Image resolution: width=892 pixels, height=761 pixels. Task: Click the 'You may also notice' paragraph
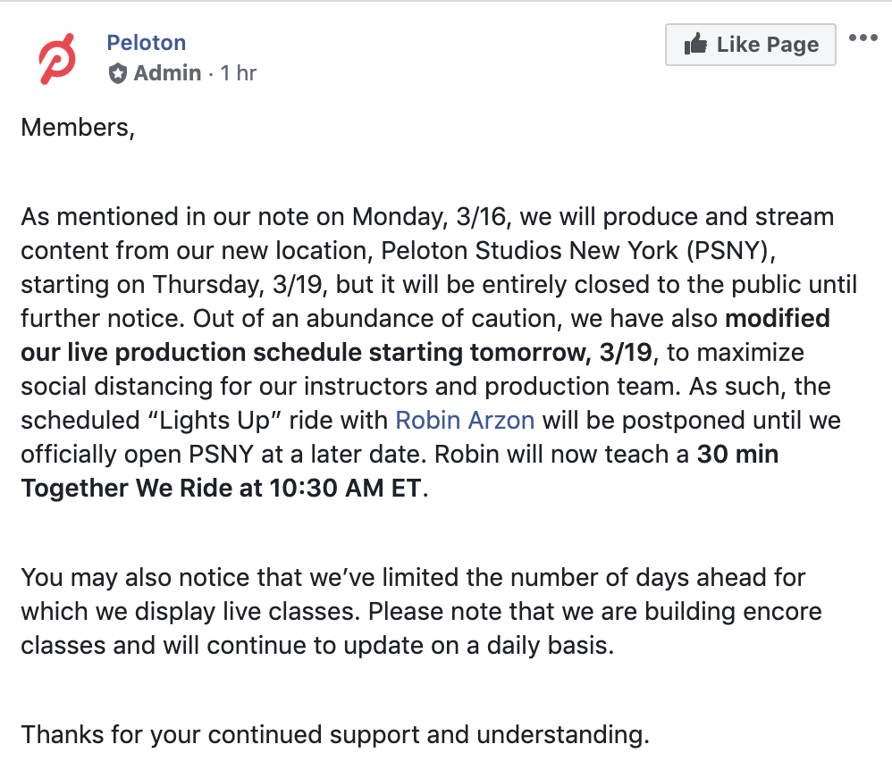tap(421, 612)
